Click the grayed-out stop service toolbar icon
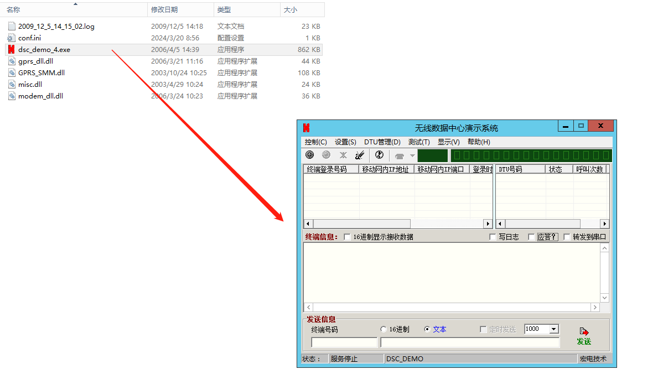This screenshot has height=390, width=663. click(326, 155)
